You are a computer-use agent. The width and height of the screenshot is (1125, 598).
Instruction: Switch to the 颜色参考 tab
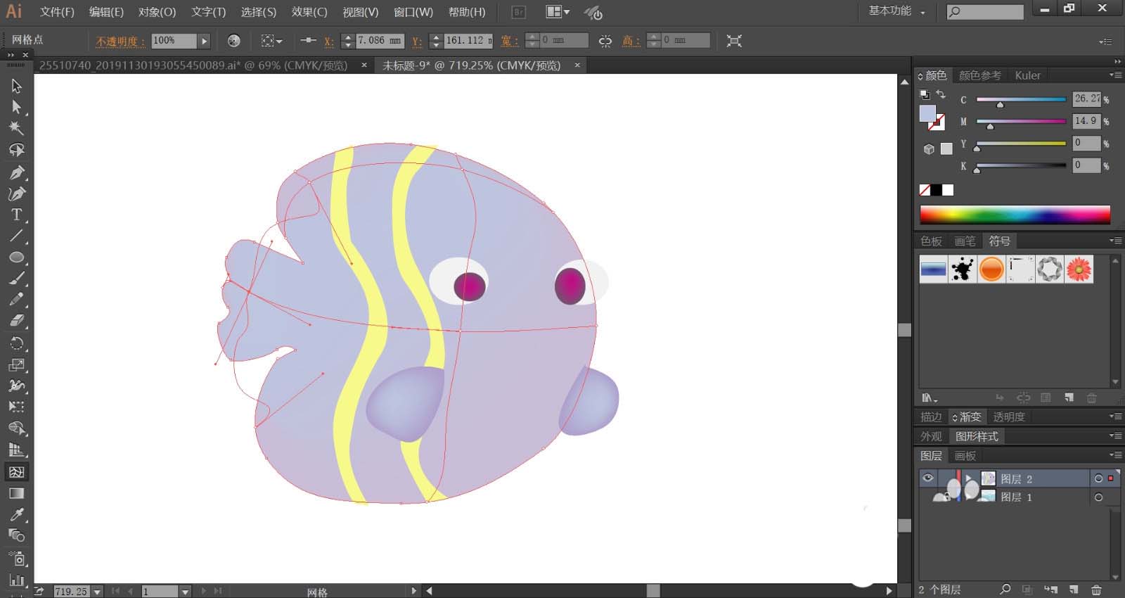[979, 75]
